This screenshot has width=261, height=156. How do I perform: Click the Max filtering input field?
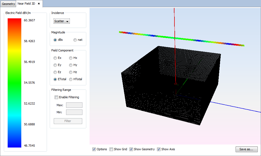(74, 105)
